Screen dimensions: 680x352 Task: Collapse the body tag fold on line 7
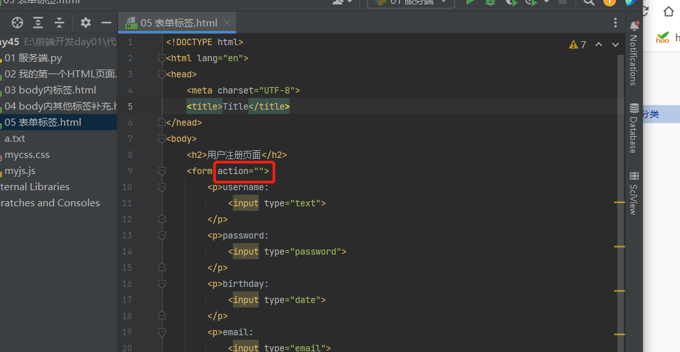(x=162, y=139)
